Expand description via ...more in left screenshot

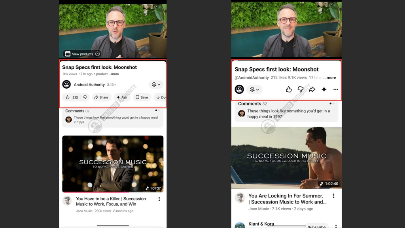click(x=114, y=74)
